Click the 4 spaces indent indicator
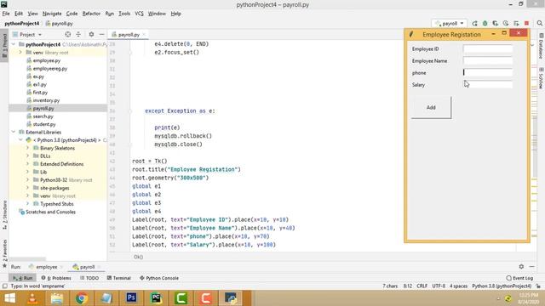 click(458, 286)
